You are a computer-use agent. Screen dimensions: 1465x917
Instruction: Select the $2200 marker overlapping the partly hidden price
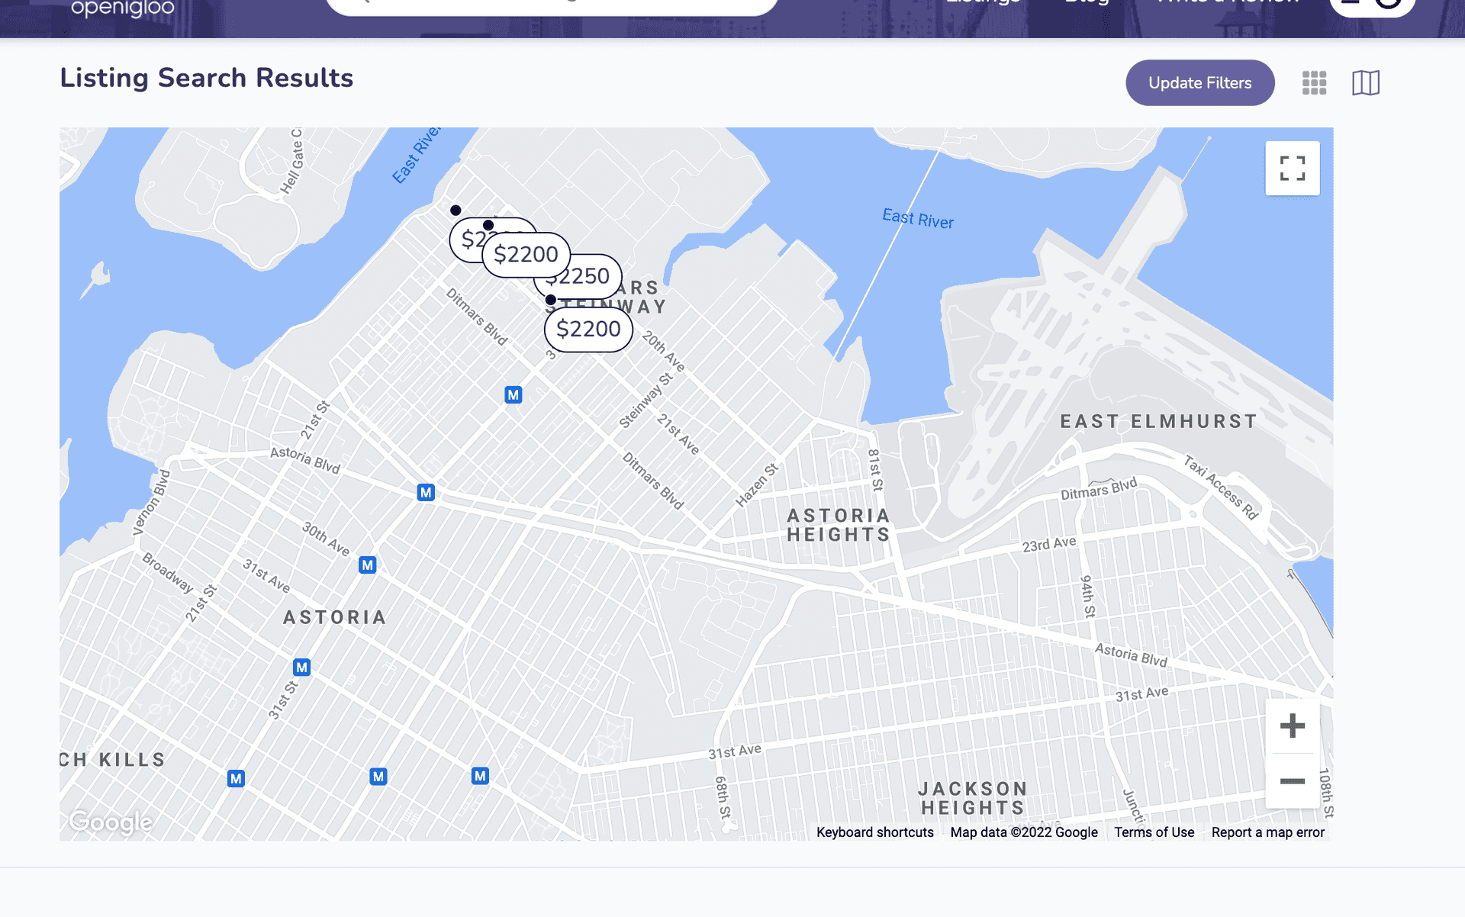[x=526, y=255]
